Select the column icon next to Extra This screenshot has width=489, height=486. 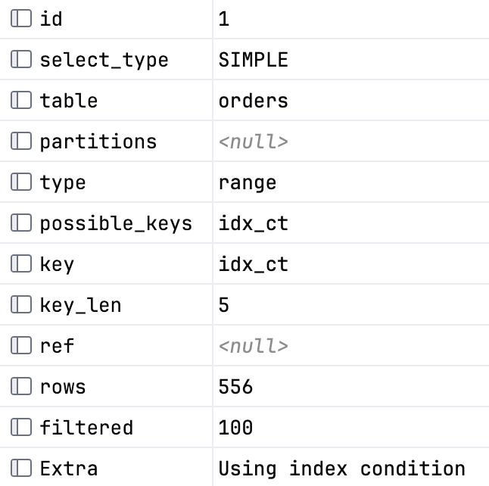coord(21,469)
